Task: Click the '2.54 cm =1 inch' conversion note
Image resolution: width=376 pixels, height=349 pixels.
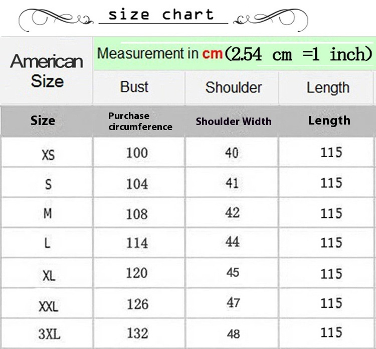Action: 298,54
